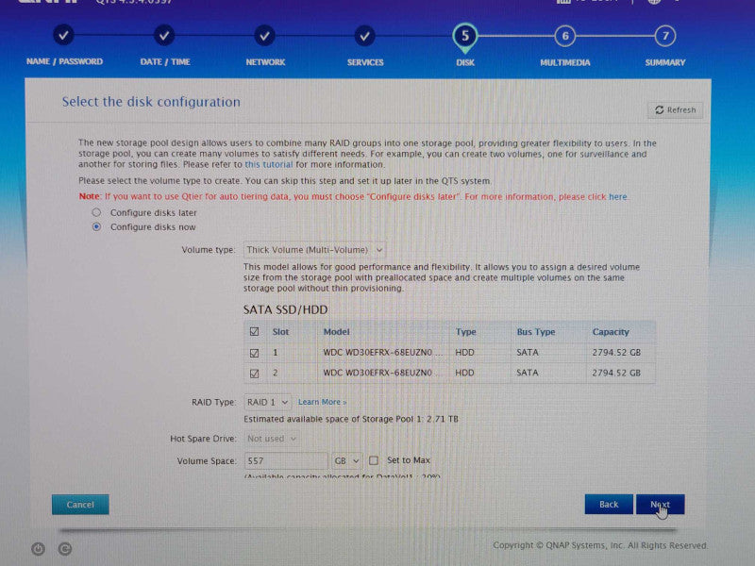This screenshot has height=566, width=755.
Task: Go Back to the previous step
Action: tap(609, 504)
